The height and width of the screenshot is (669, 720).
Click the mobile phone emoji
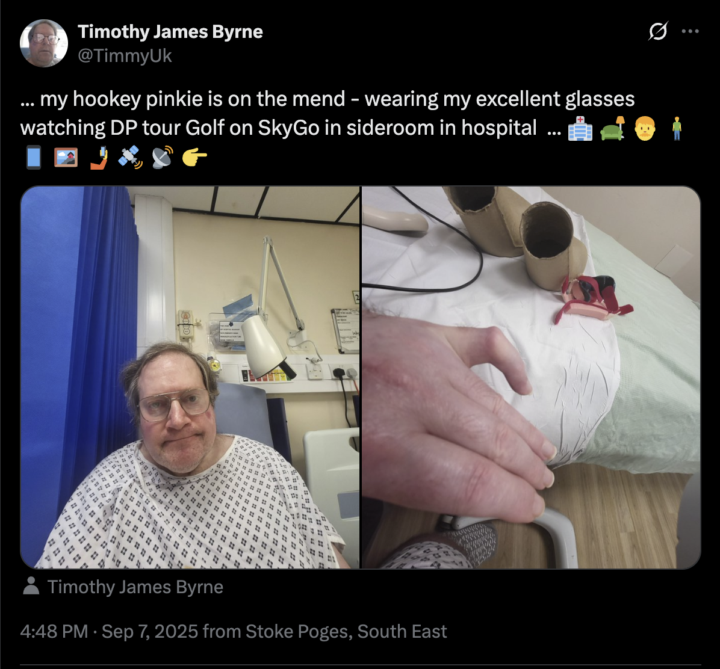(34, 158)
